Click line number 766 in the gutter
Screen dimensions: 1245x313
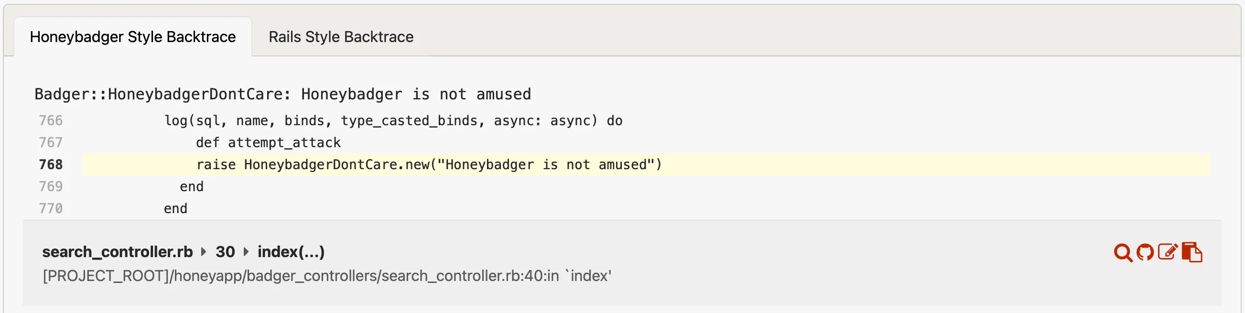click(x=51, y=121)
